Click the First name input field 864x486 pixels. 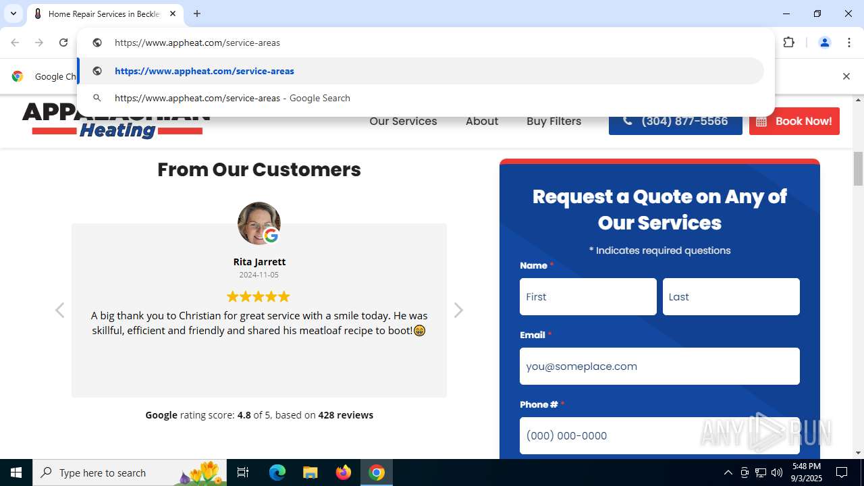588,296
